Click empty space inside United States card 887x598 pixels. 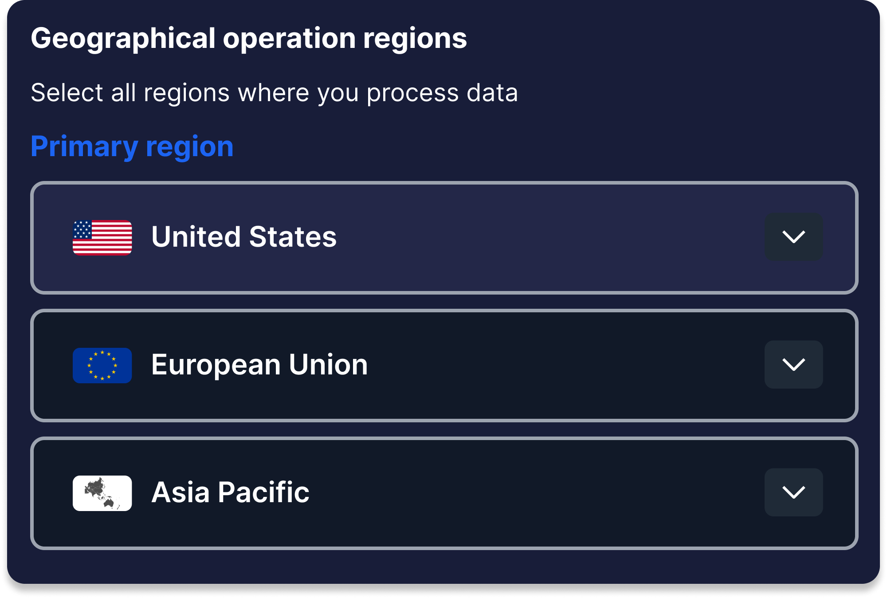(x=554, y=237)
